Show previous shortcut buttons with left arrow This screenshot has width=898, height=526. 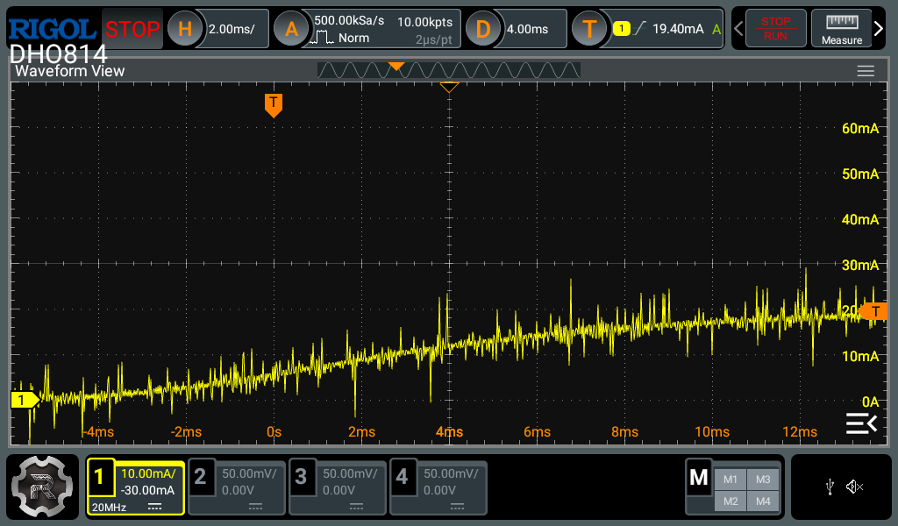738,29
